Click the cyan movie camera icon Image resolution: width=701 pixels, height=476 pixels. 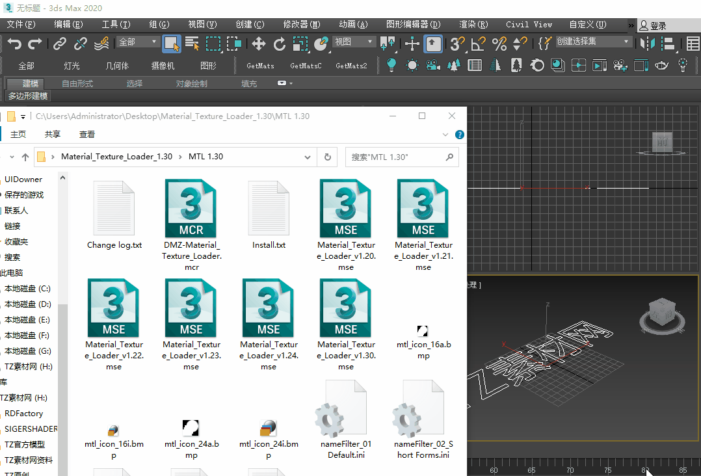pos(433,65)
